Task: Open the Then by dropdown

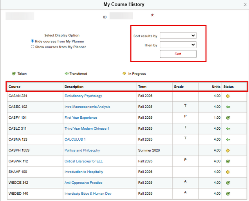Action: click(178, 45)
